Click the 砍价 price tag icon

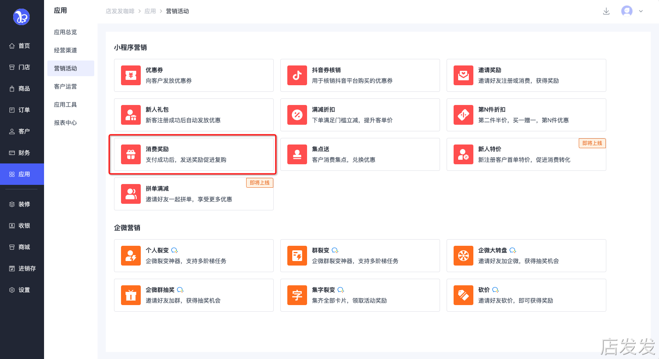click(x=463, y=295)
